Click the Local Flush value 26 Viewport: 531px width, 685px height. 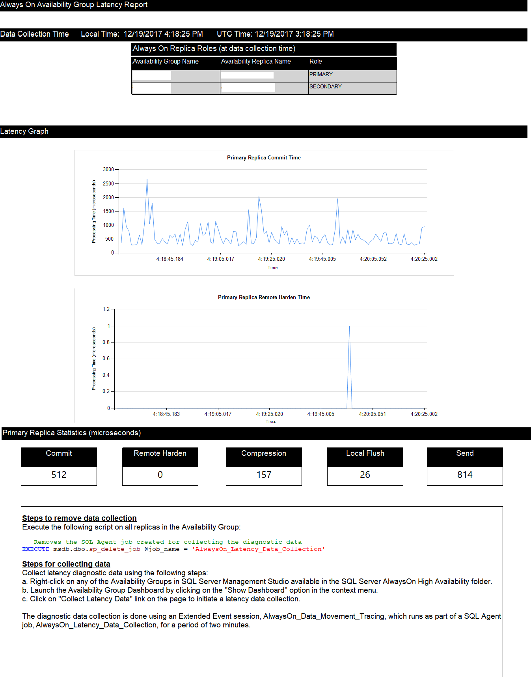point(365,475)
